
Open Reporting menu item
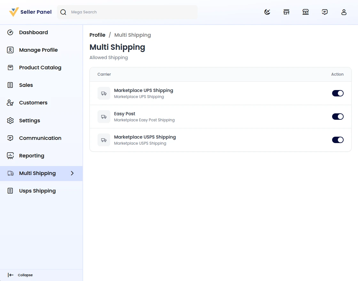click(32, 156)
